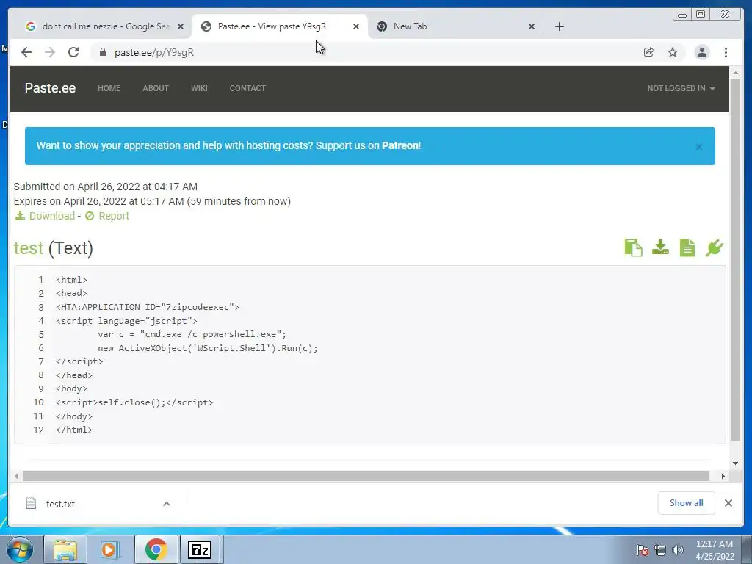This screenshot has width=752, height=564.
Task: Click the Paste.ee logo
Action: pos(50,88)
